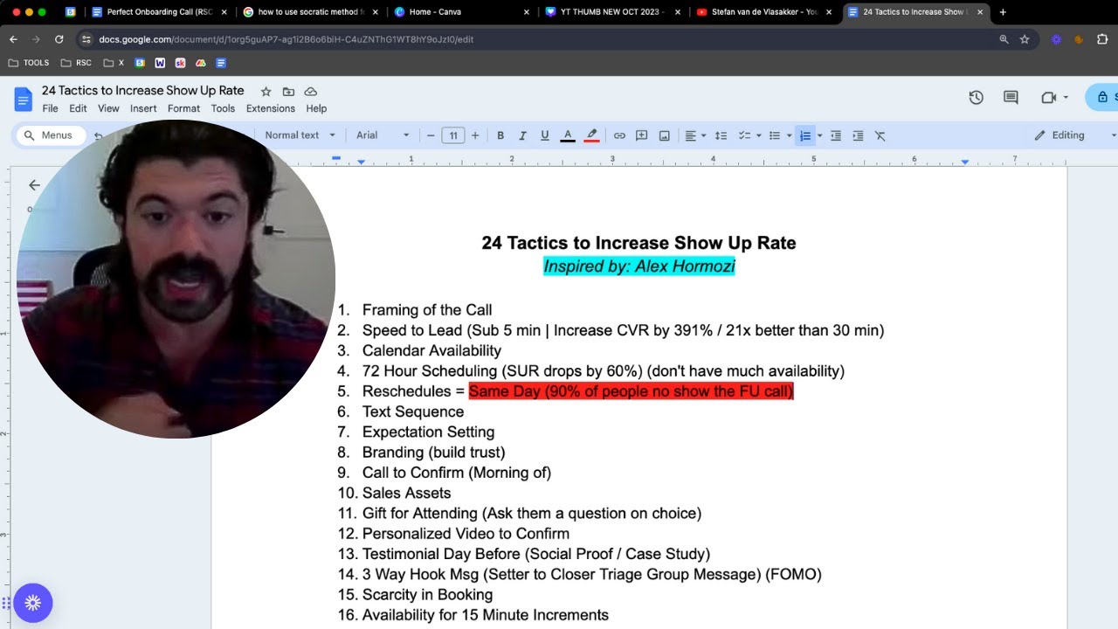Insert a link
The image size is (1118, 629).
point(619,135)
